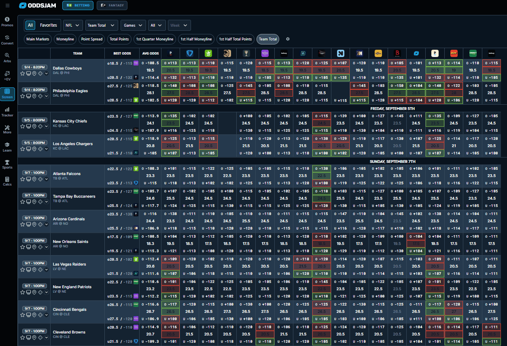Open the All dropdown next to Games
507x346 pixels.
(157, 25)
